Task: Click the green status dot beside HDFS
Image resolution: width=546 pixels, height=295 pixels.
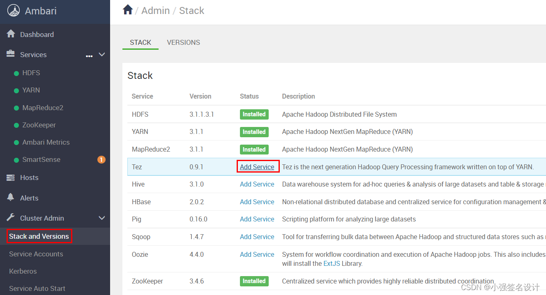Action: click(x=16, y=74)
